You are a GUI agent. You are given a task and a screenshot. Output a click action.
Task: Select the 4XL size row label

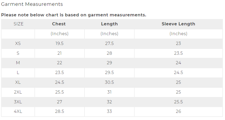point(18,111)
